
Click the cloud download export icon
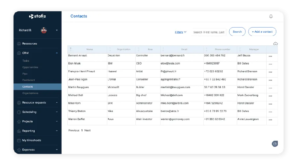pyautogui.click(x=276, y=43)
